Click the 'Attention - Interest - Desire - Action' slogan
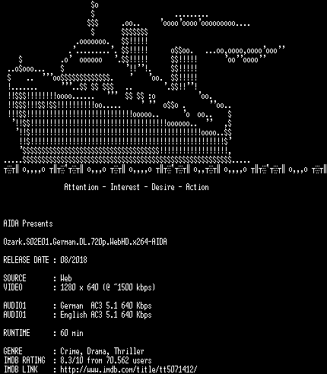Screen dimensions: 327x374 136,187
